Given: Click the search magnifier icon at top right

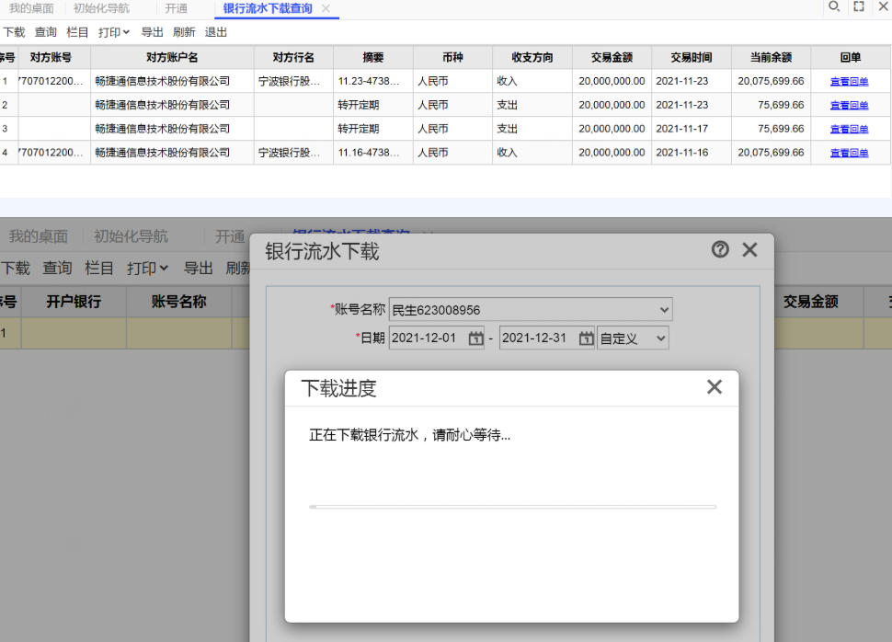Looking at the screenshot, I should (834, 6).
